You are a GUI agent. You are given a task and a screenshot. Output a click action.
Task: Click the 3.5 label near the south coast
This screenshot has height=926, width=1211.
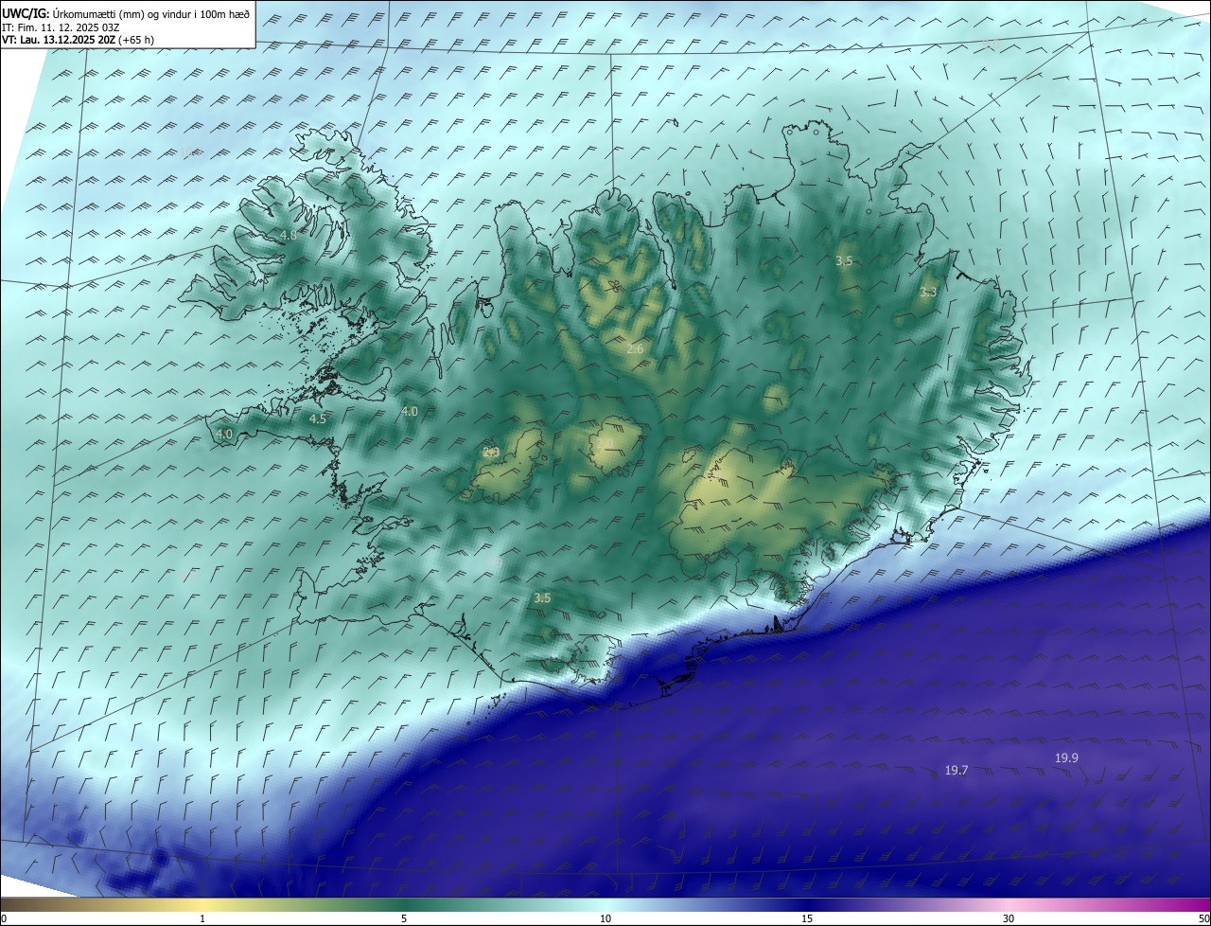point(542,598)
